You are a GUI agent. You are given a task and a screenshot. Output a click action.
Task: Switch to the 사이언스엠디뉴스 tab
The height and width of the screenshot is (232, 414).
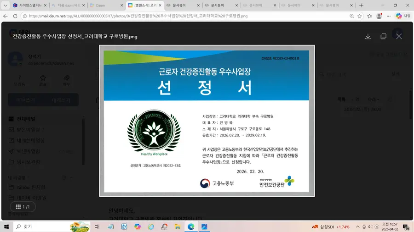pos(27,5)
